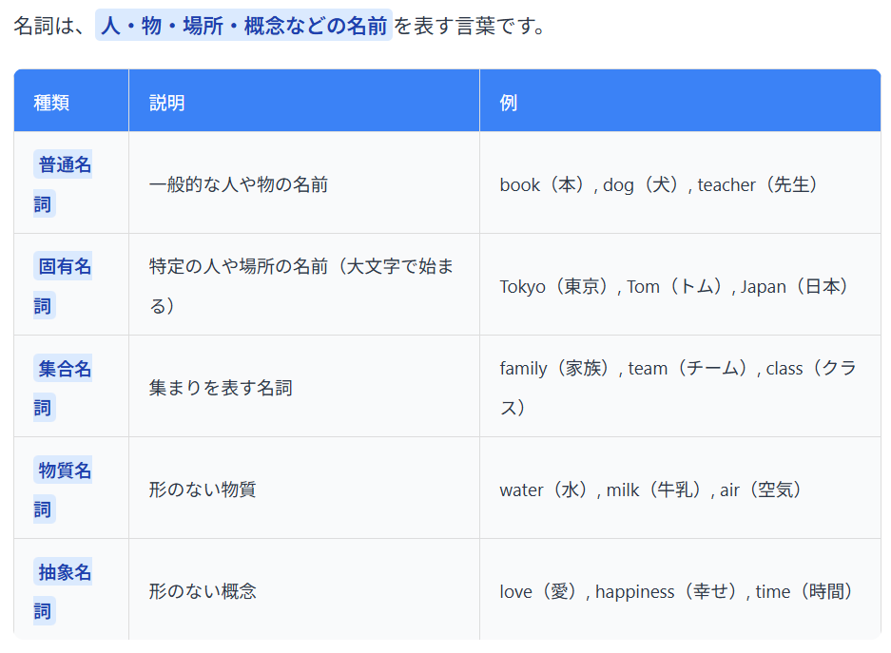Click the description 集まりを表す名詞
The width and height of the screenshot is (891, 653).
[x=221, y=388]
